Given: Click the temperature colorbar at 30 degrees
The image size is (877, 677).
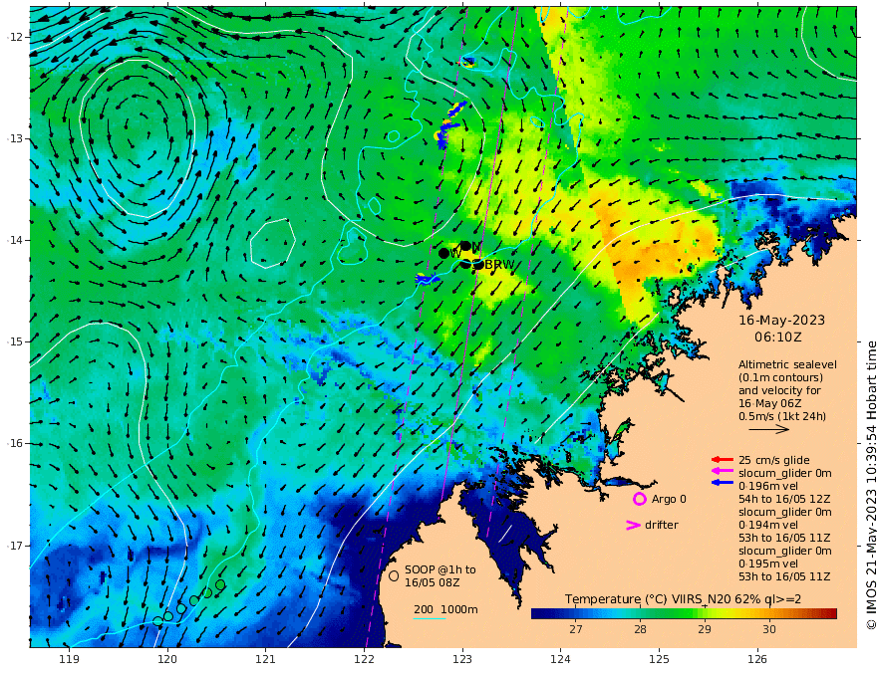Looking at the screenshot, I should click(x=769, y=614).
